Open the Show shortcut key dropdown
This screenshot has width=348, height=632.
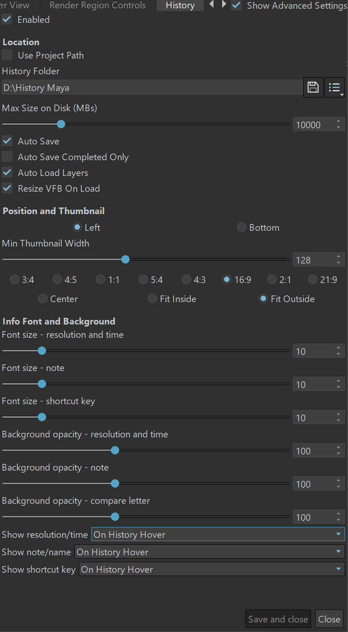tap(212, 569)
